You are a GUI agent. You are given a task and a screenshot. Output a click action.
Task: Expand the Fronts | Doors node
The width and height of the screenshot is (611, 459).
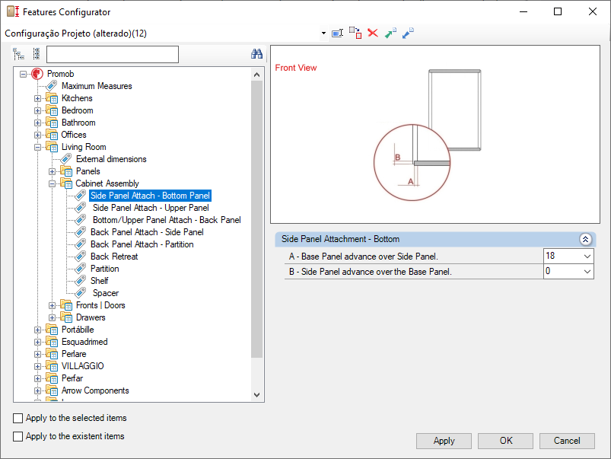pos(52,305)
